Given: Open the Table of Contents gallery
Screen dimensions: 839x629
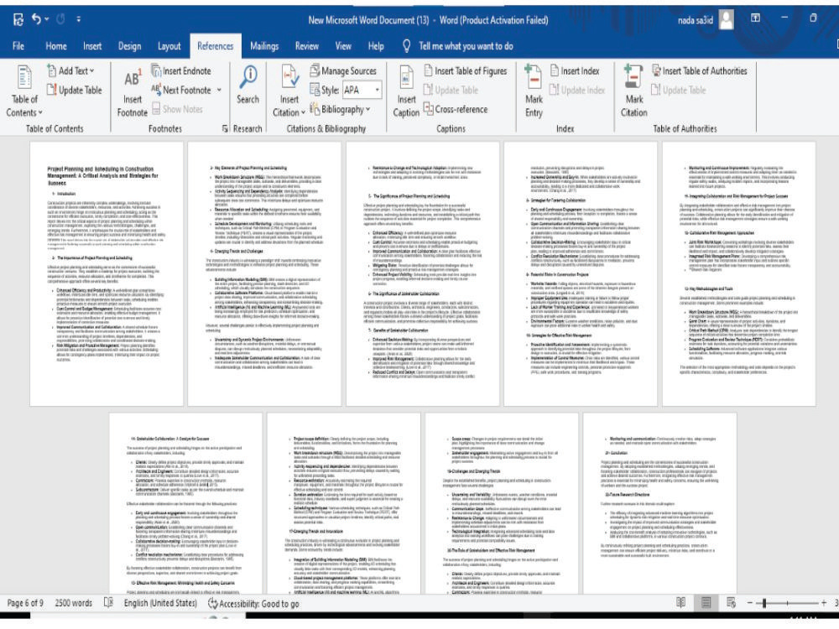Looking at the screenshot, I should (x=24, y=91).
